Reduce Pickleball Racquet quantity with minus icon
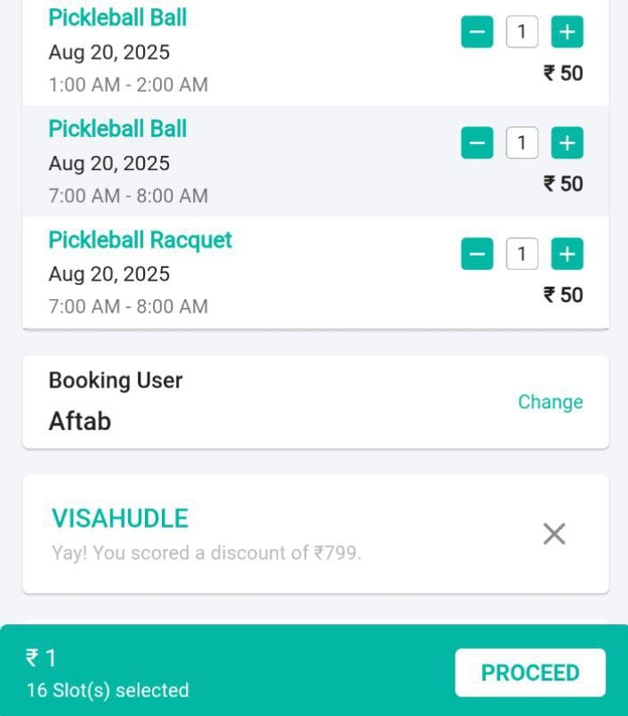 (x=477, y=254)
